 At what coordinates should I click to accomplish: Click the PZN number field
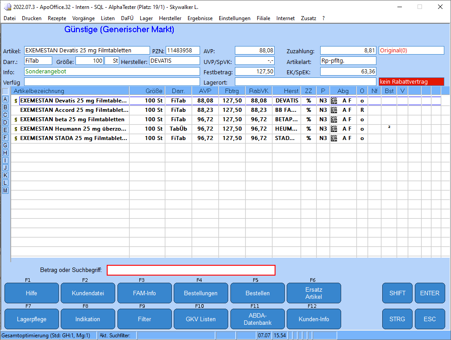[x=183, y=51]
